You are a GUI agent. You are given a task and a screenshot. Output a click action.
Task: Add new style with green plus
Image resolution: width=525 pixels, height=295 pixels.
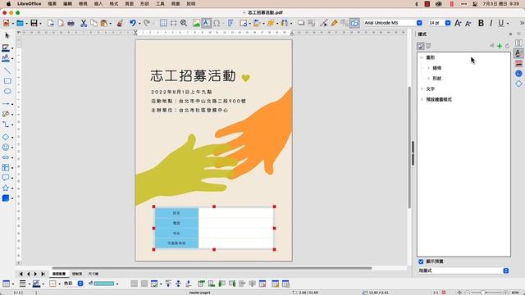pos(500,46)
